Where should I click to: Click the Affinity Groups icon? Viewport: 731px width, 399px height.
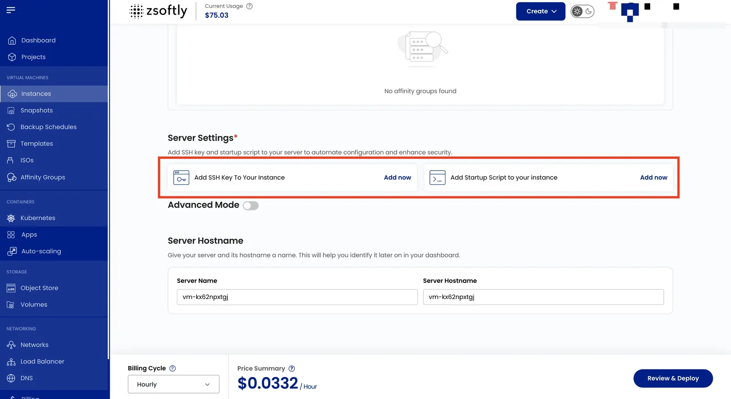(11, 177)
